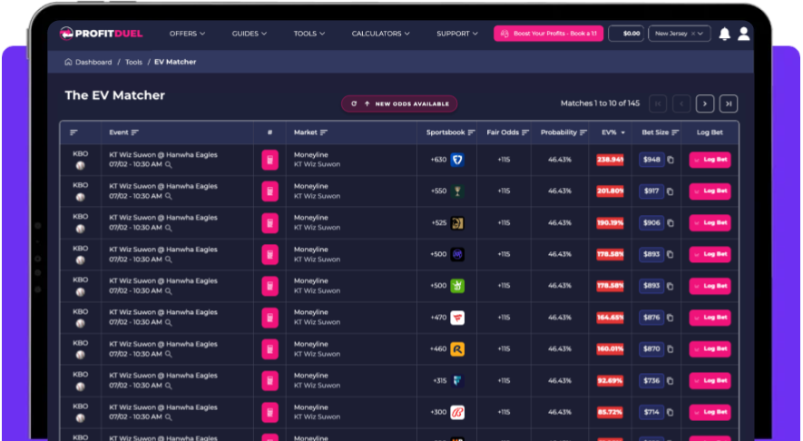The width and height of the screenshot is (803, 441).
Task: Open the Support menu
Action: (457, 34)
